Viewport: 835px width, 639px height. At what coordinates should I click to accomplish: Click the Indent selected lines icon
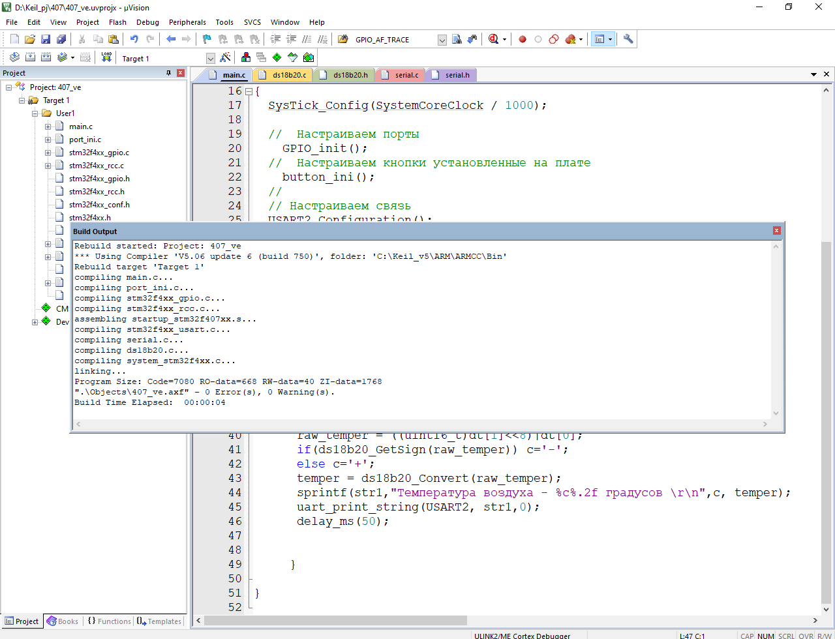[x=275, y=39]
